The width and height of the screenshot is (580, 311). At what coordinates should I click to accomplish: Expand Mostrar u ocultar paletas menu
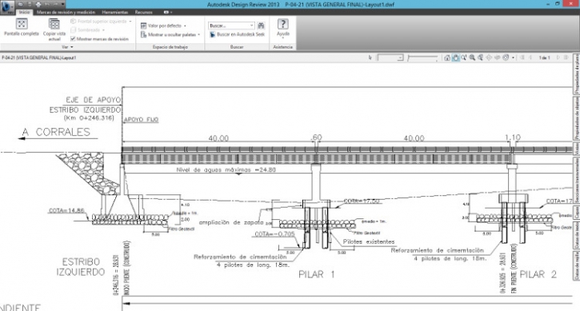pos(170,34)
